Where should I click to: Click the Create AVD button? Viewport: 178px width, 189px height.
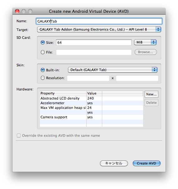tap(147, 163)
